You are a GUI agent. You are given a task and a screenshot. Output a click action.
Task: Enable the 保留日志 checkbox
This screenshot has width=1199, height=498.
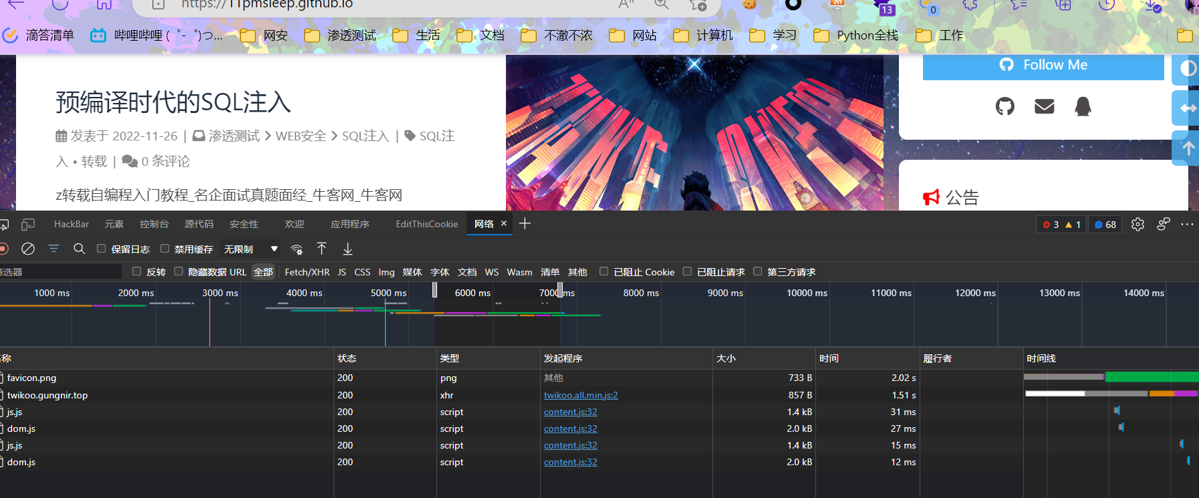click(102, 249)
